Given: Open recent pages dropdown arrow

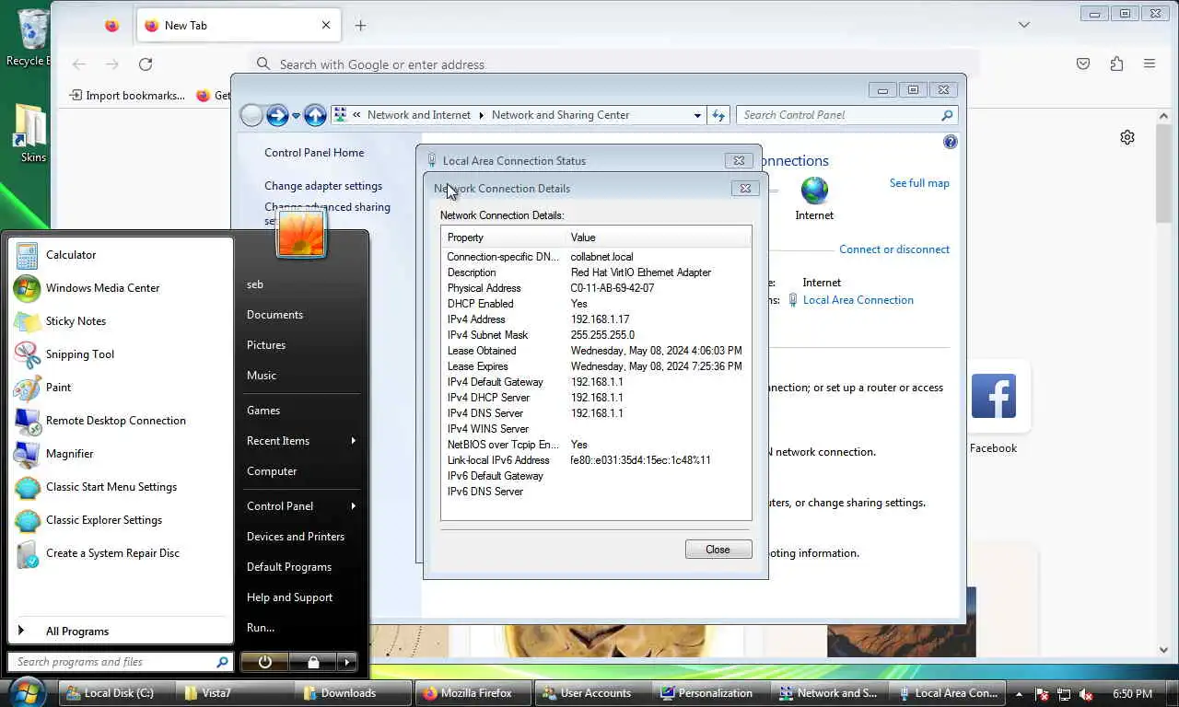Looking at the screenshot, I should [x=296, y=116].
